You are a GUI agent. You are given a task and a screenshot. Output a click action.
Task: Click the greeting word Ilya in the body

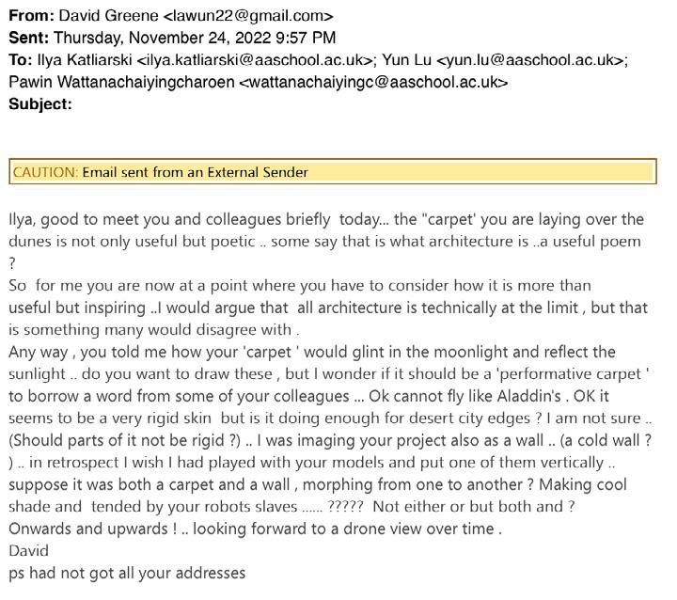point(23,219)
